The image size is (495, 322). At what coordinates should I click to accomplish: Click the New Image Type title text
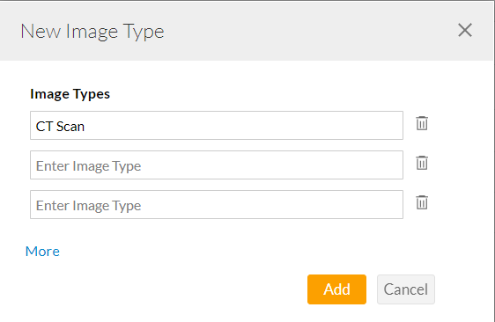(92, 32)
